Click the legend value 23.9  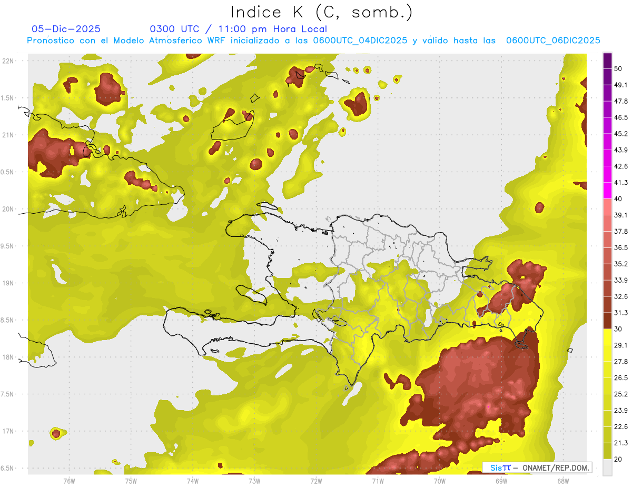coord(620,411)
